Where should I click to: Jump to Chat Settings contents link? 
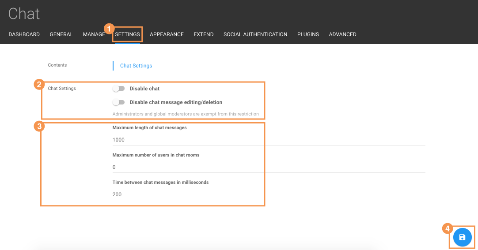click(x=136, y=66)
